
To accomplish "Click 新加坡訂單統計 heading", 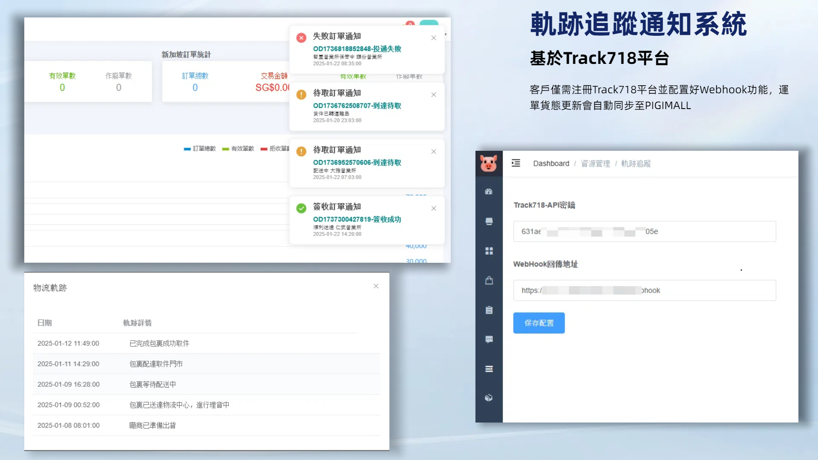I will pyautogui.click(x=186, y=55).
